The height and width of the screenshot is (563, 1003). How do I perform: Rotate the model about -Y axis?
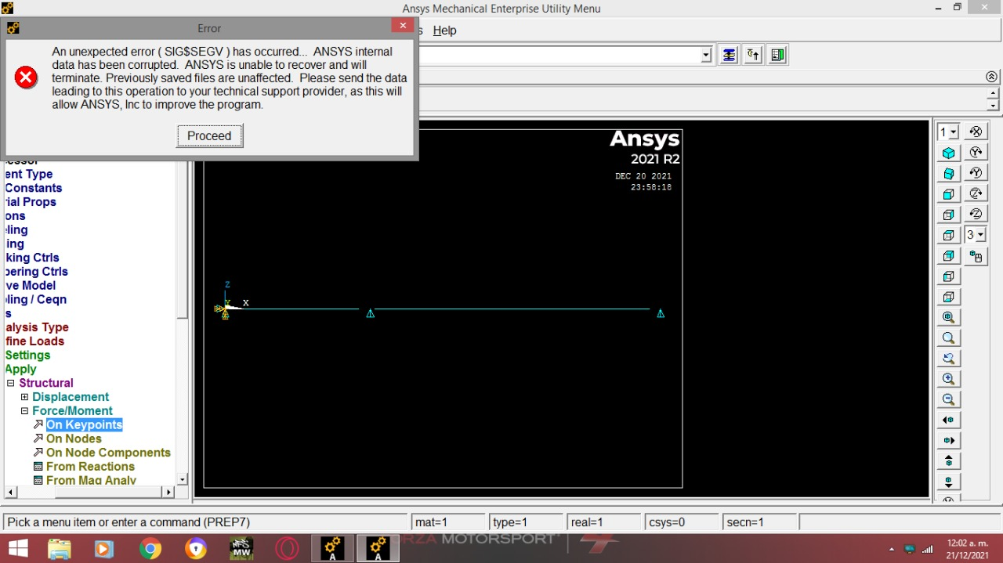point(976,173)
